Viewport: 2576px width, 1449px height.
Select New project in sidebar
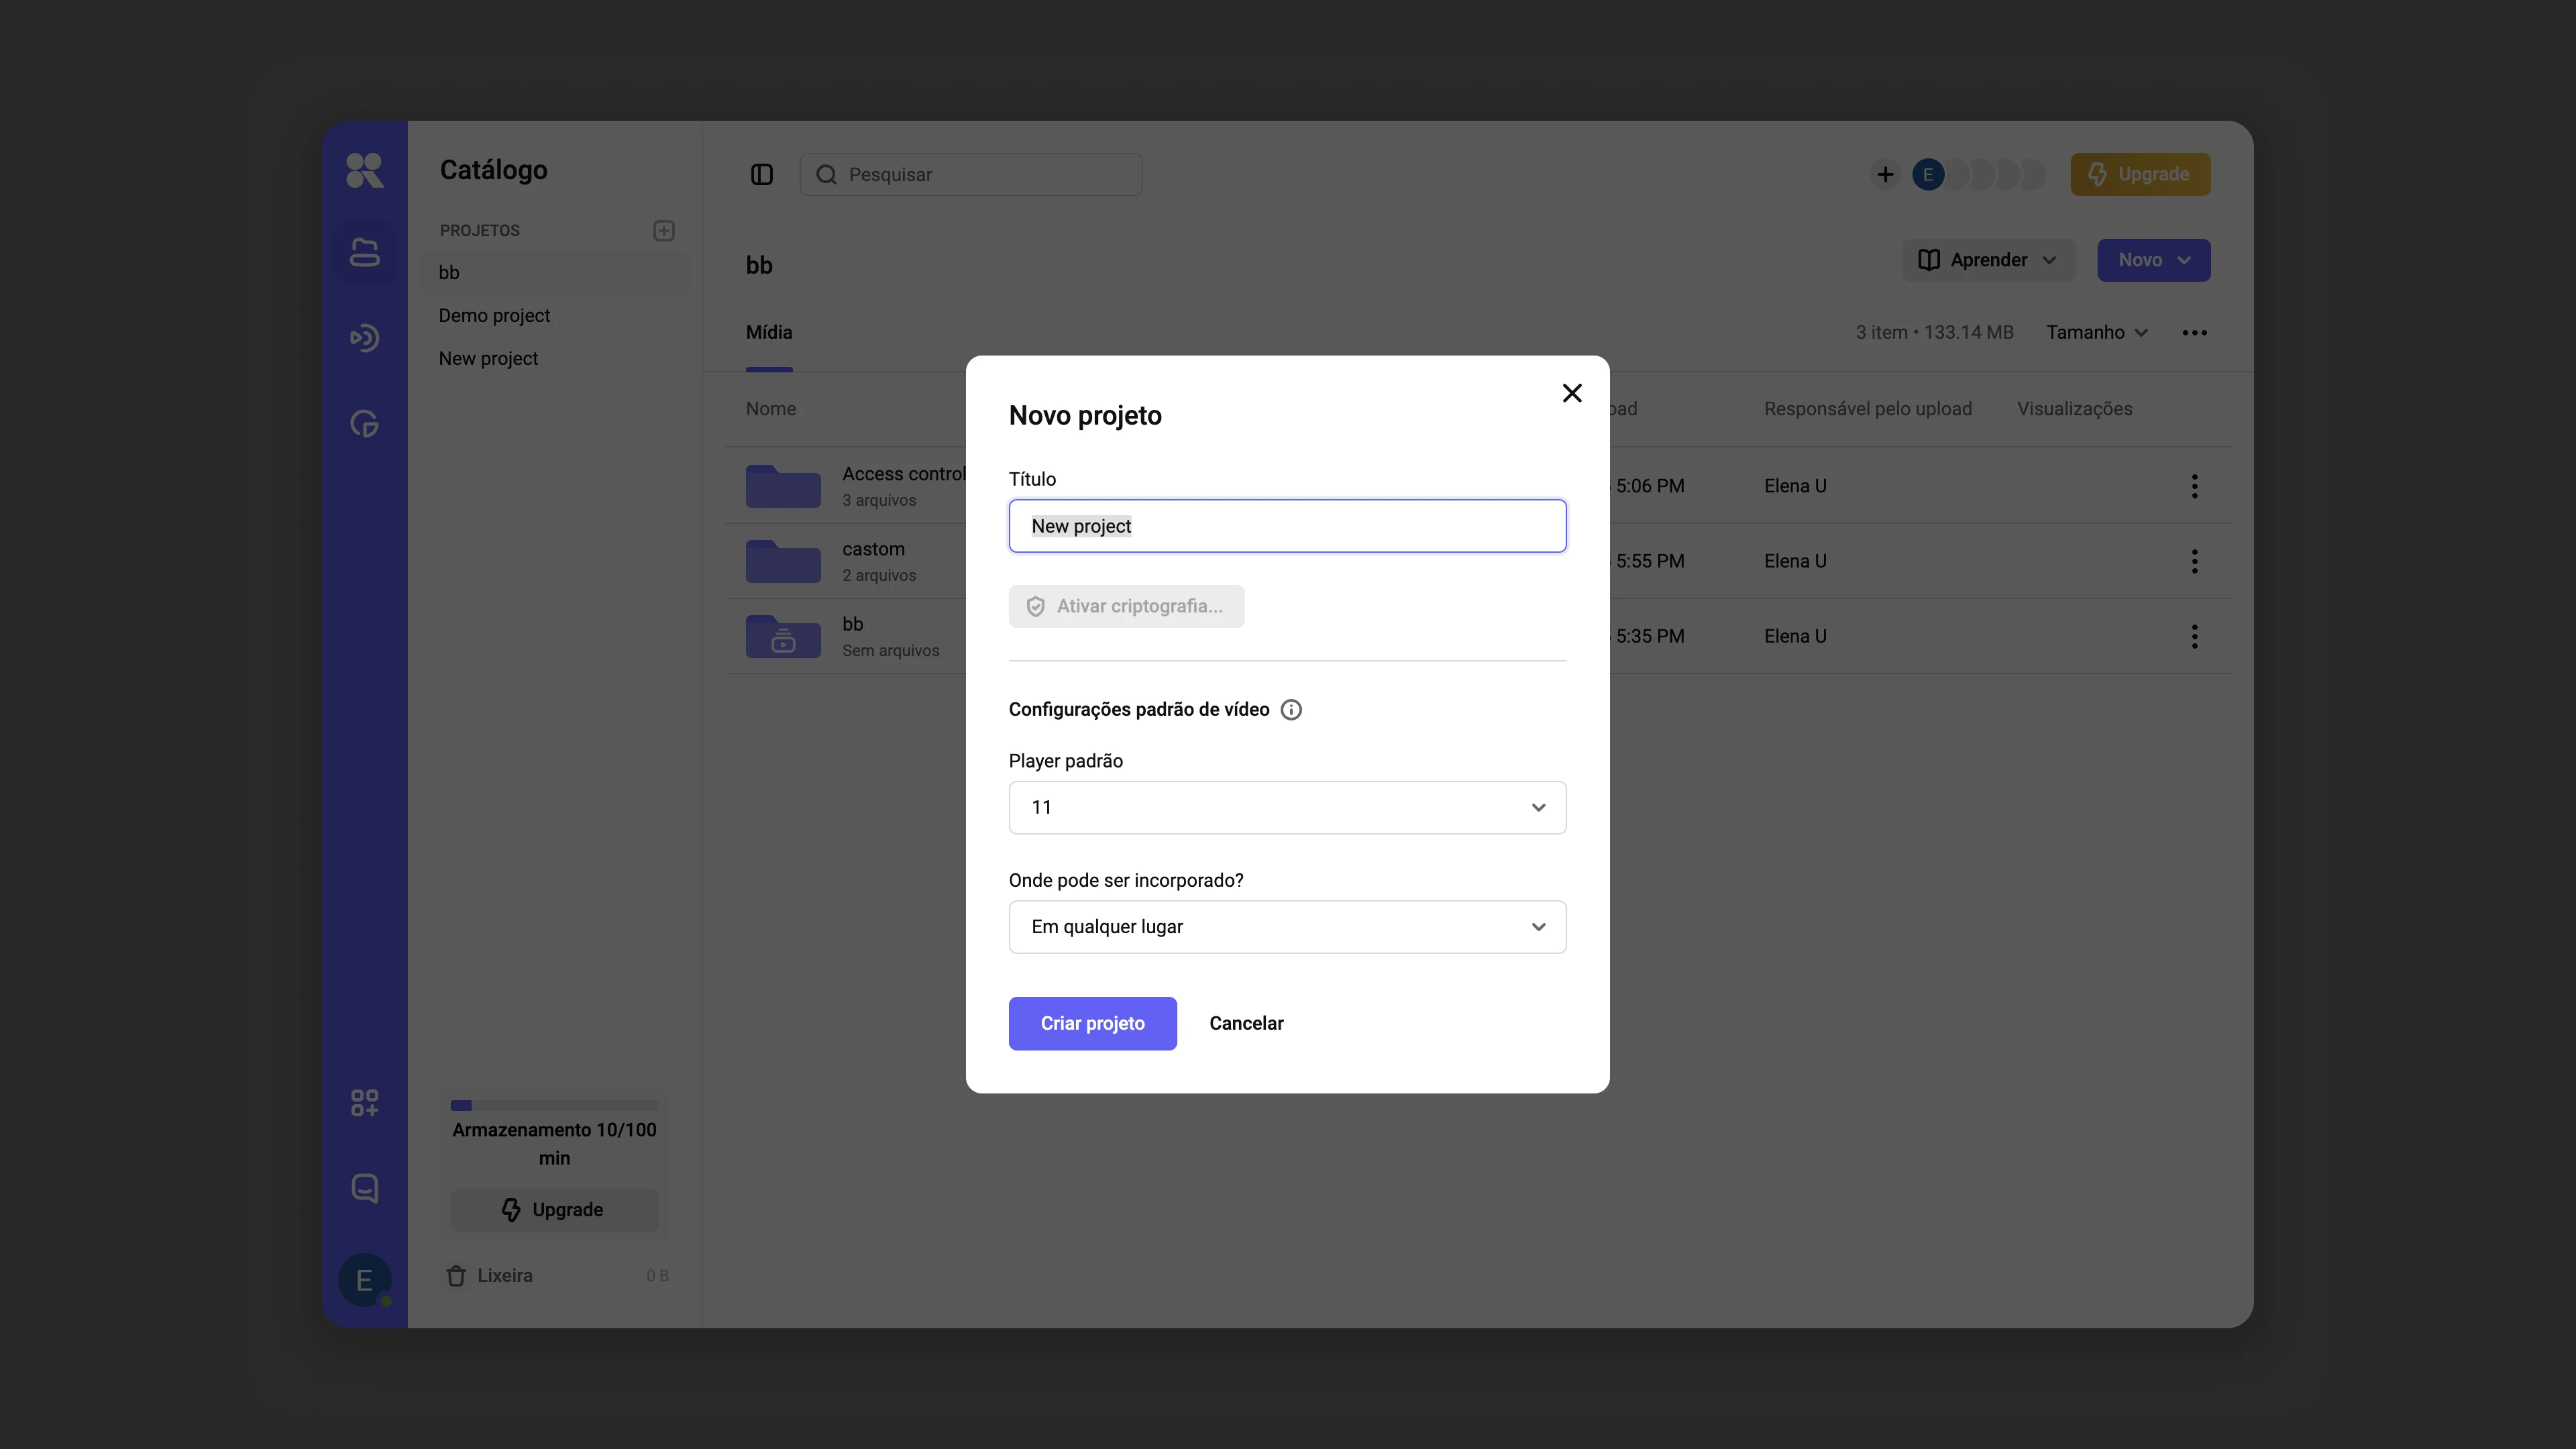tap(488, 359)
